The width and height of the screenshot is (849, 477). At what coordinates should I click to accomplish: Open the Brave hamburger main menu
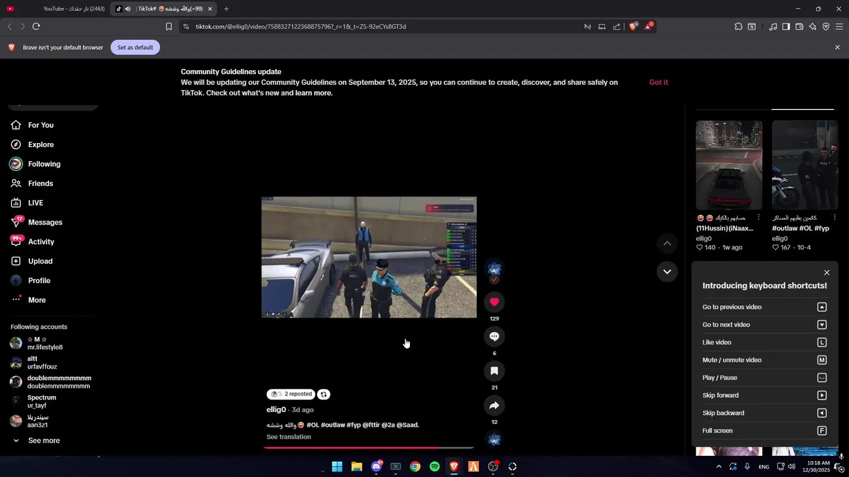tap(839, 26)
